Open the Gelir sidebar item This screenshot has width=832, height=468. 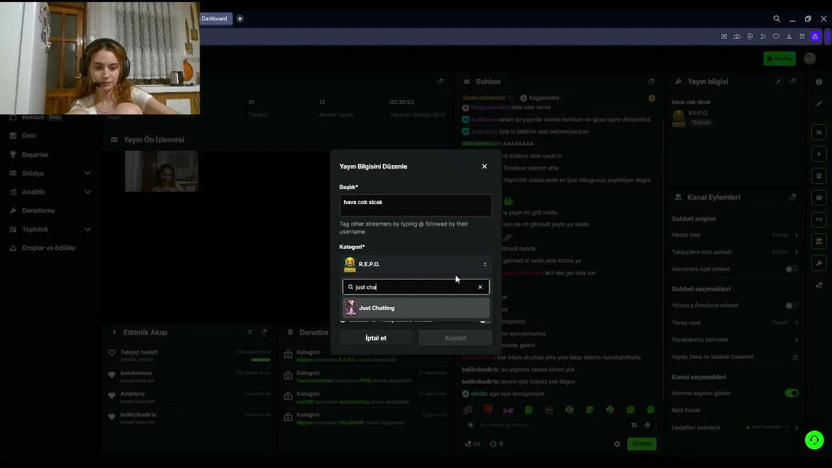click(29, 136)
